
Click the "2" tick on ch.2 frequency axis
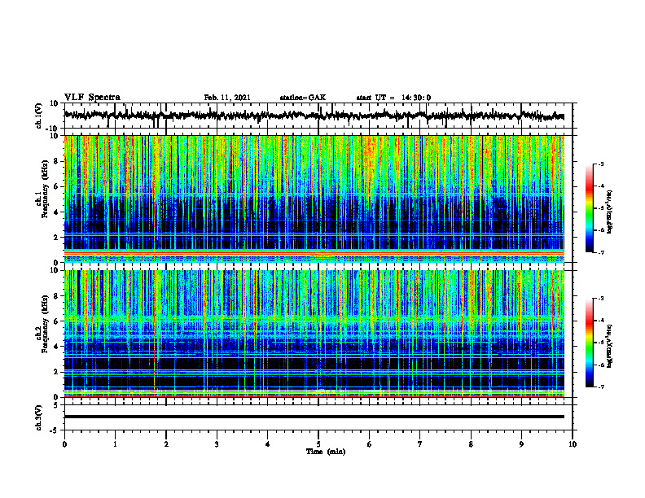pos(56,372)
